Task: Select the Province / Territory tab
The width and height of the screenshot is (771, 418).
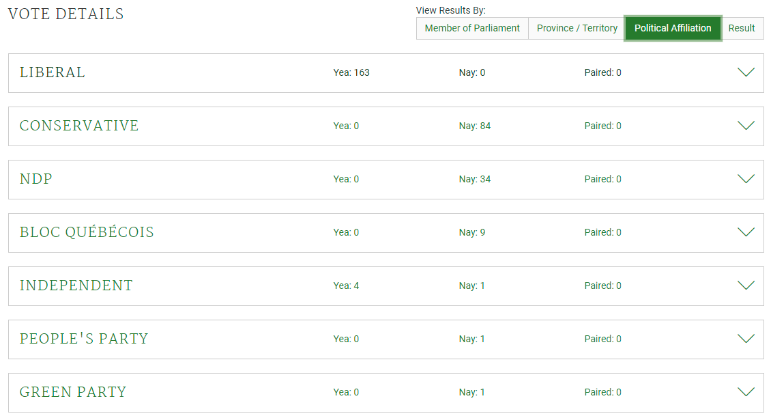Action: coord(577,28)
